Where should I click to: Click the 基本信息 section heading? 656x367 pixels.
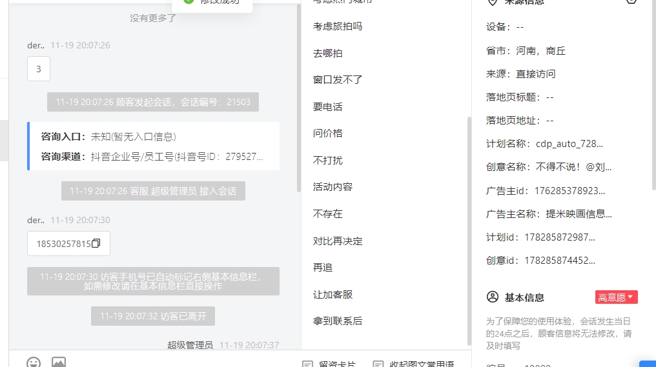524,297
